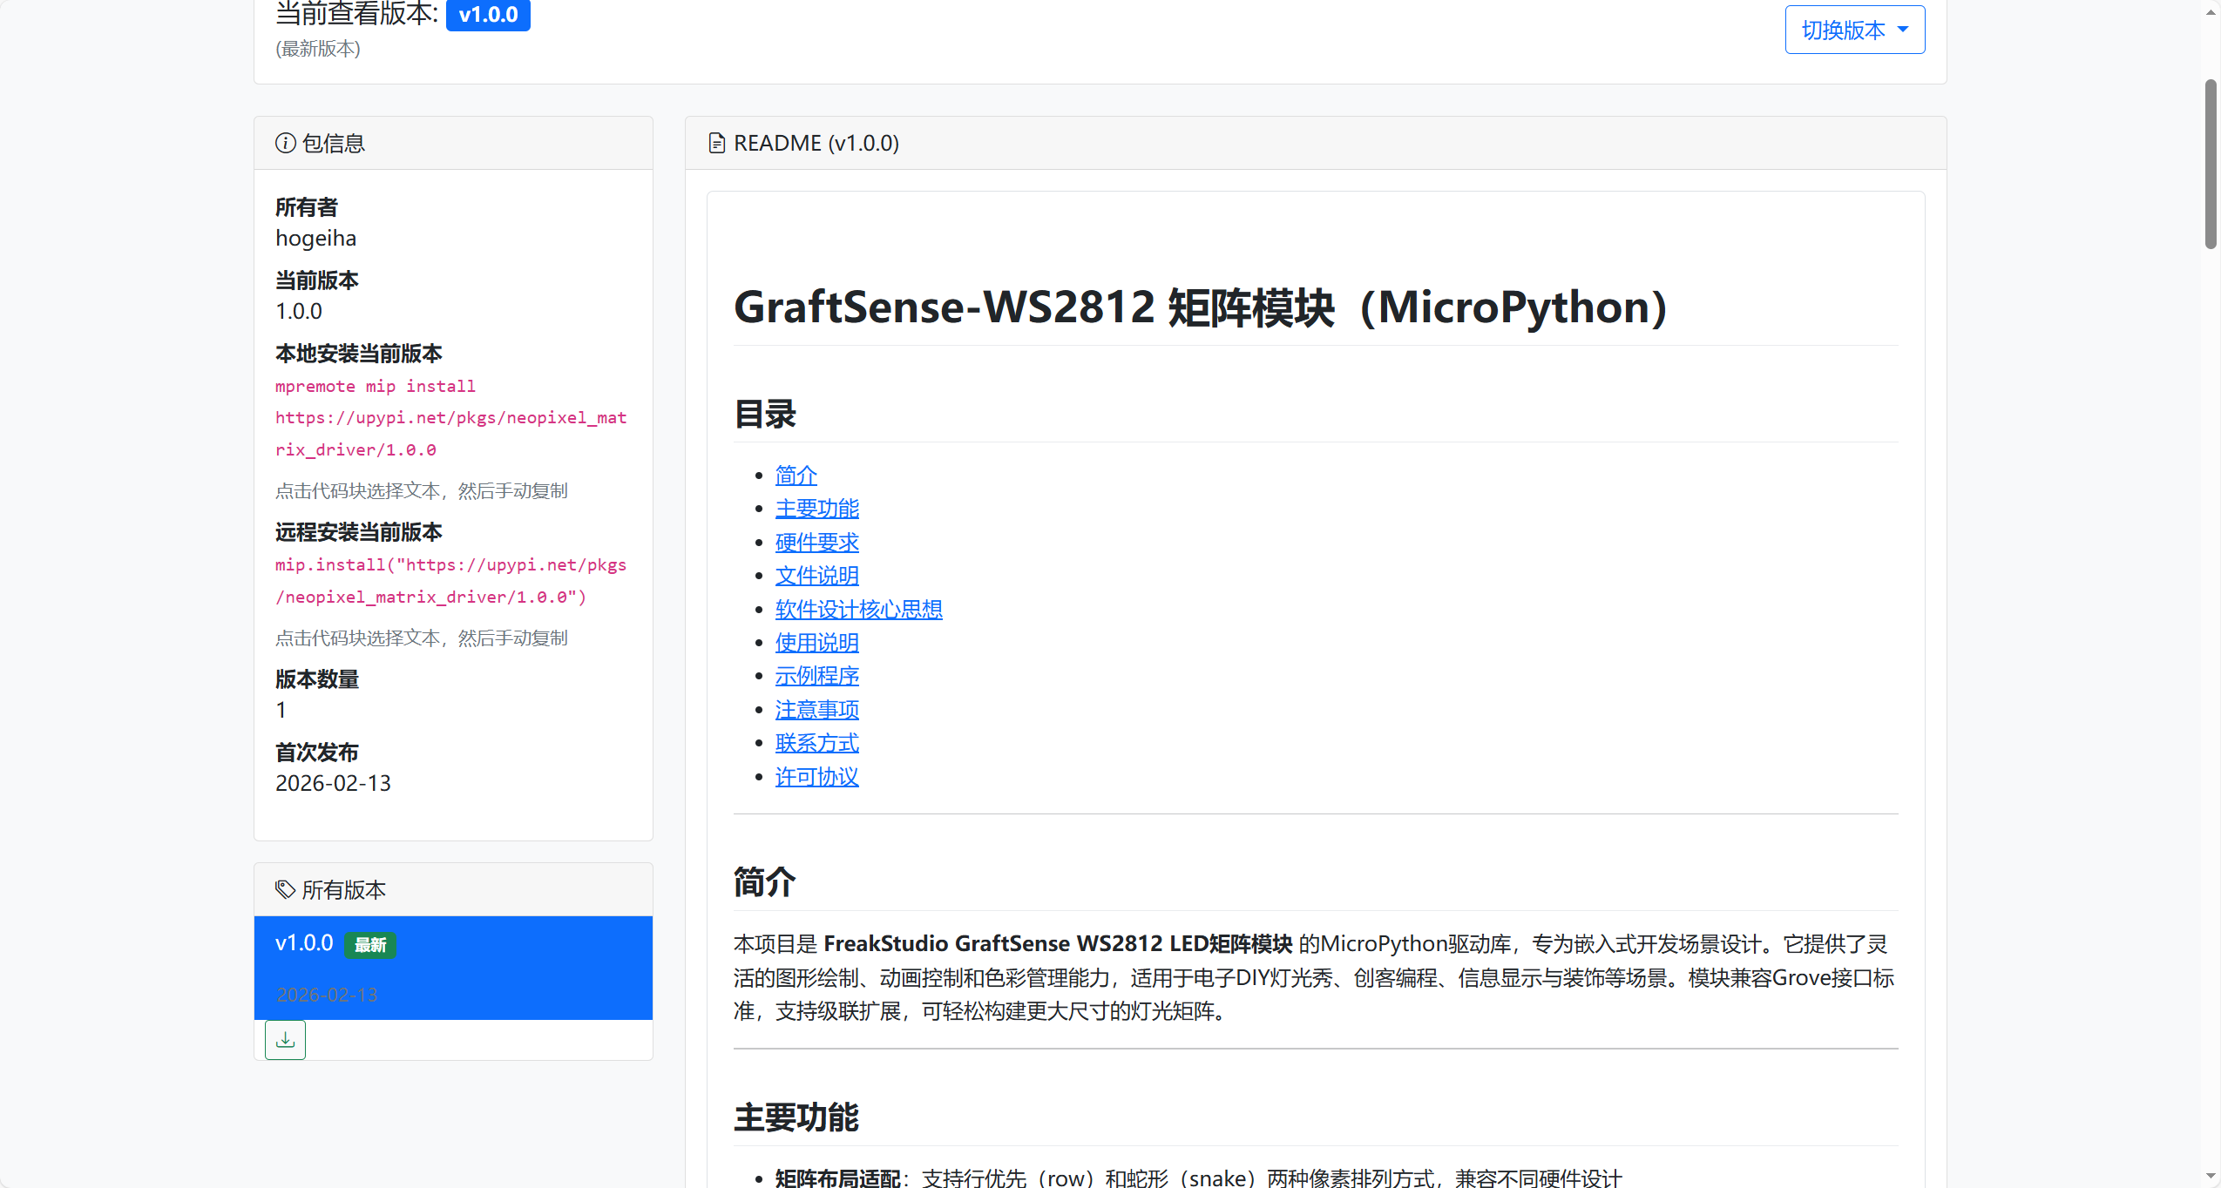The image size is (2221, 1188).
Task: Select the mpremote mip install code block
Action: point(450,418)
